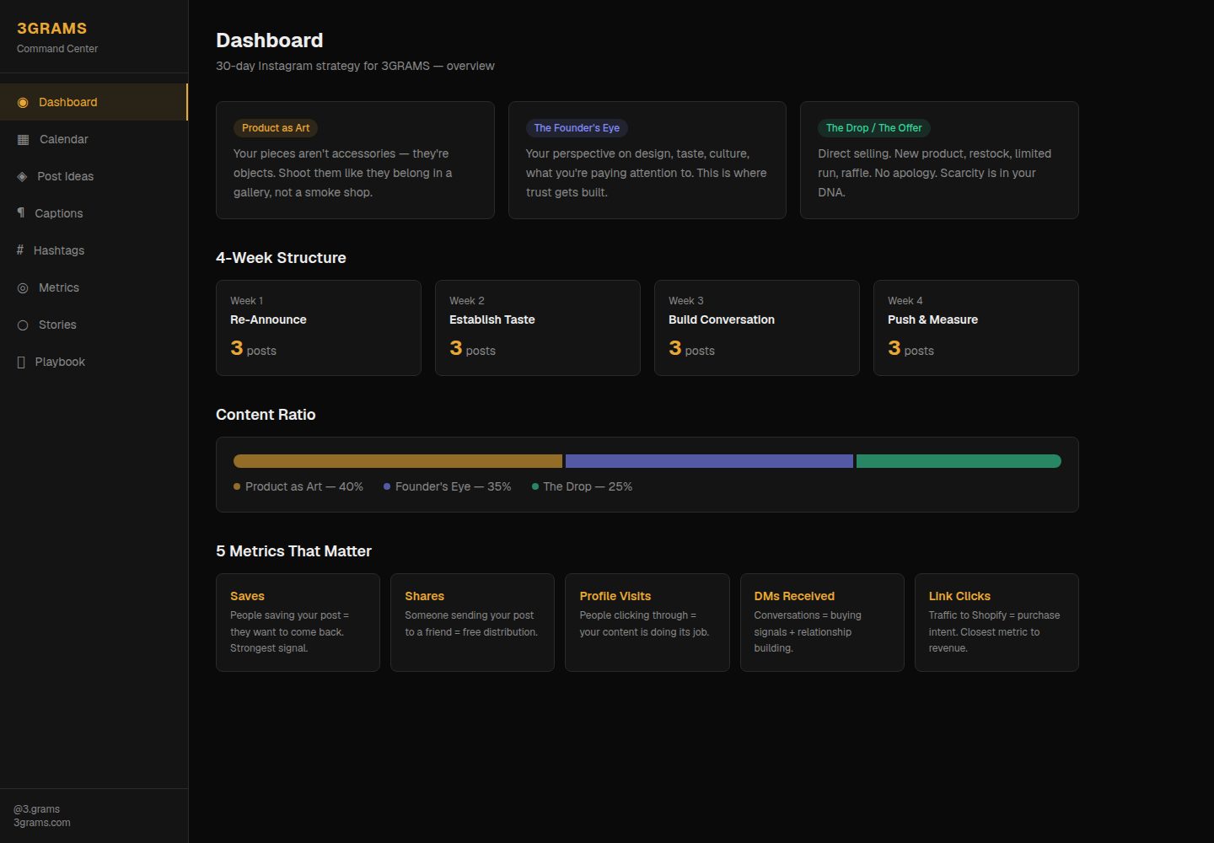Click the Metrics target icon

coord(23,288)
